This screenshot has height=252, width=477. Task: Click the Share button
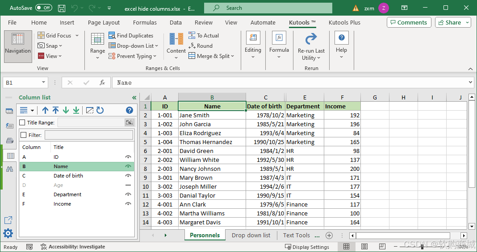point(453,22)
